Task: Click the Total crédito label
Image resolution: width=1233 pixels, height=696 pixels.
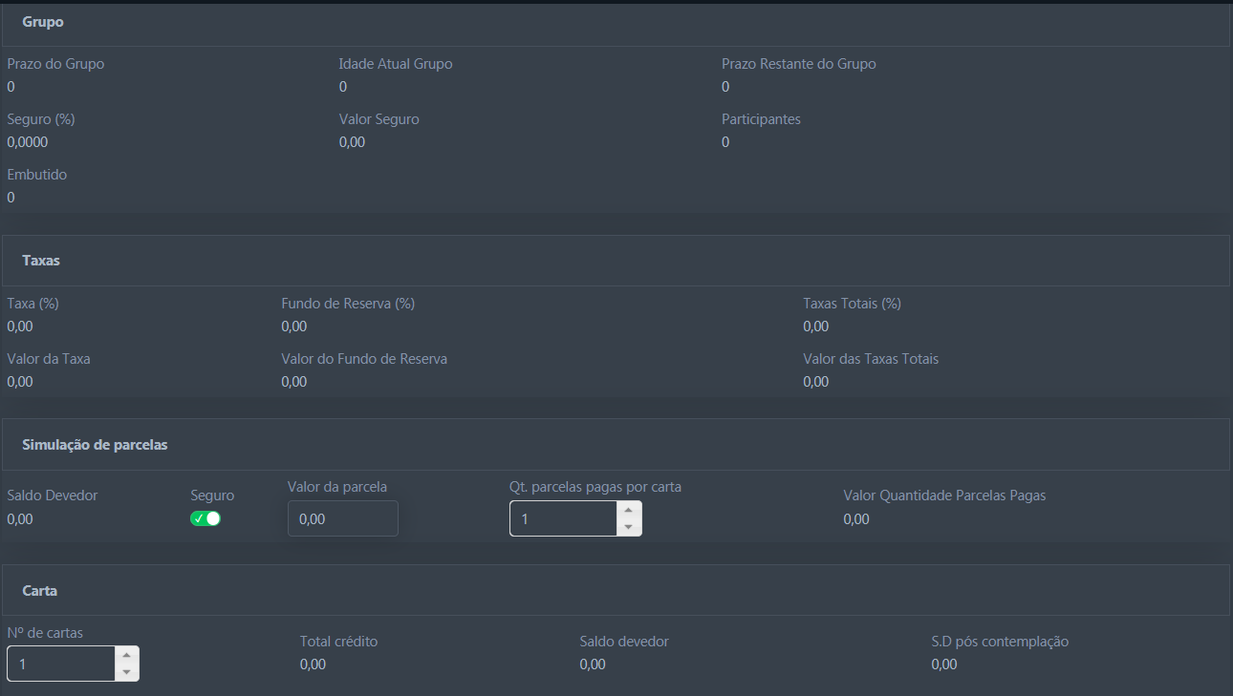Action: tap(338, 642)
